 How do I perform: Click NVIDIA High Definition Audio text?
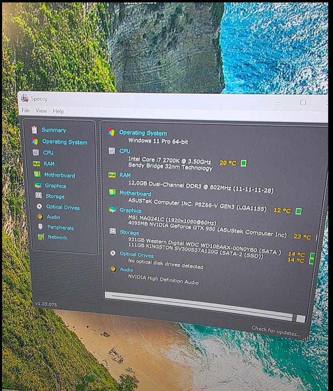(x=163, y=279)
